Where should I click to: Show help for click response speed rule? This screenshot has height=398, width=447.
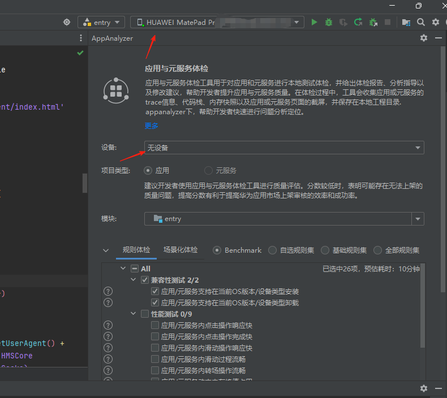tap(108, 325)
